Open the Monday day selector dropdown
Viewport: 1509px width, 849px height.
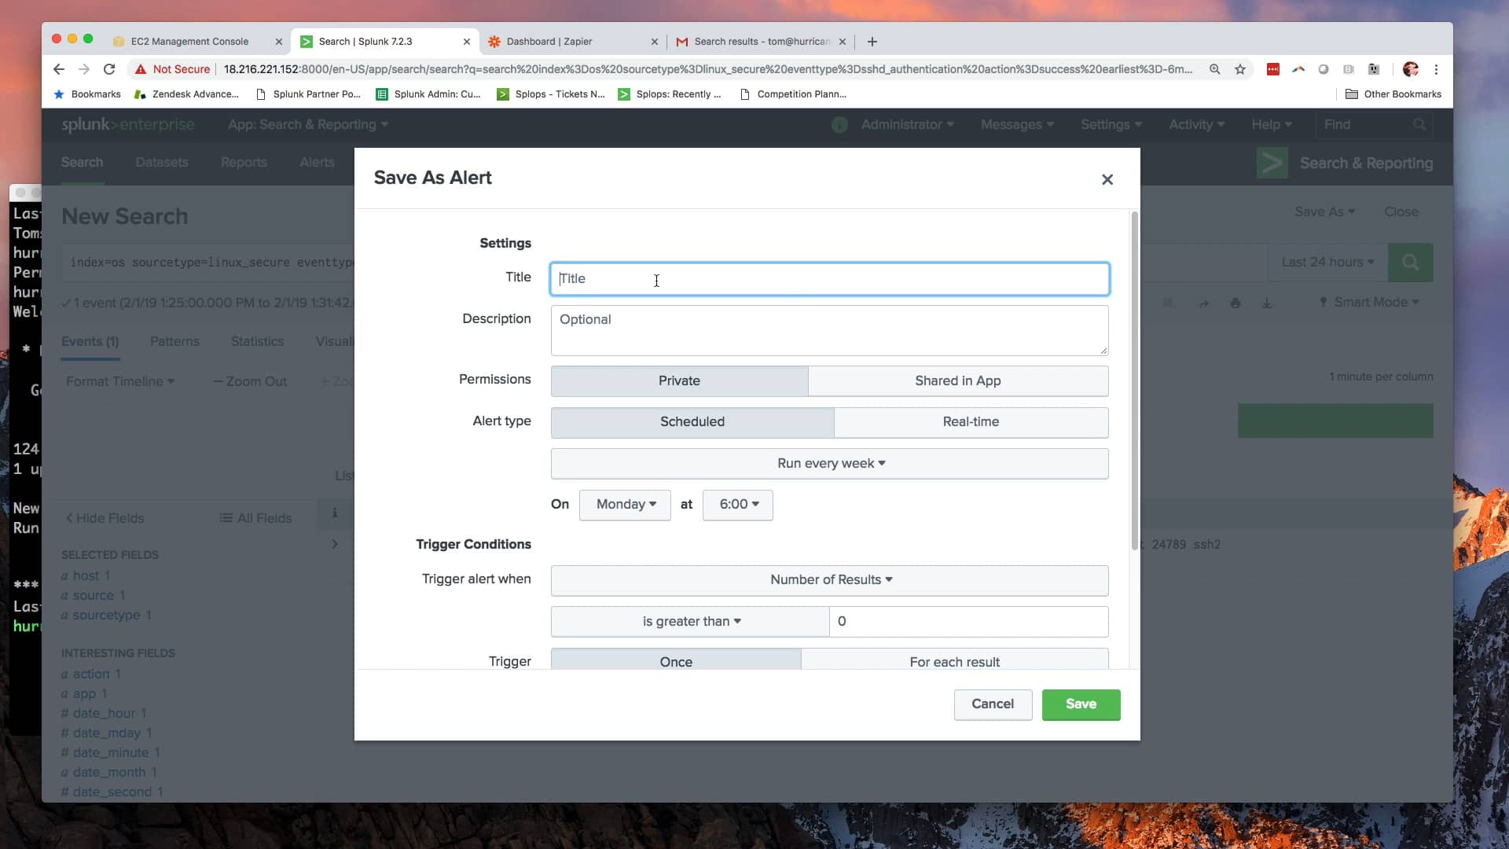[624, 505]
